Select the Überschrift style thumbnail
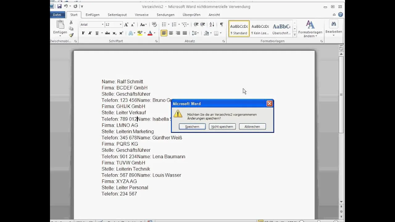Screen dimensions: 395x222 click(x=281, y=29)
